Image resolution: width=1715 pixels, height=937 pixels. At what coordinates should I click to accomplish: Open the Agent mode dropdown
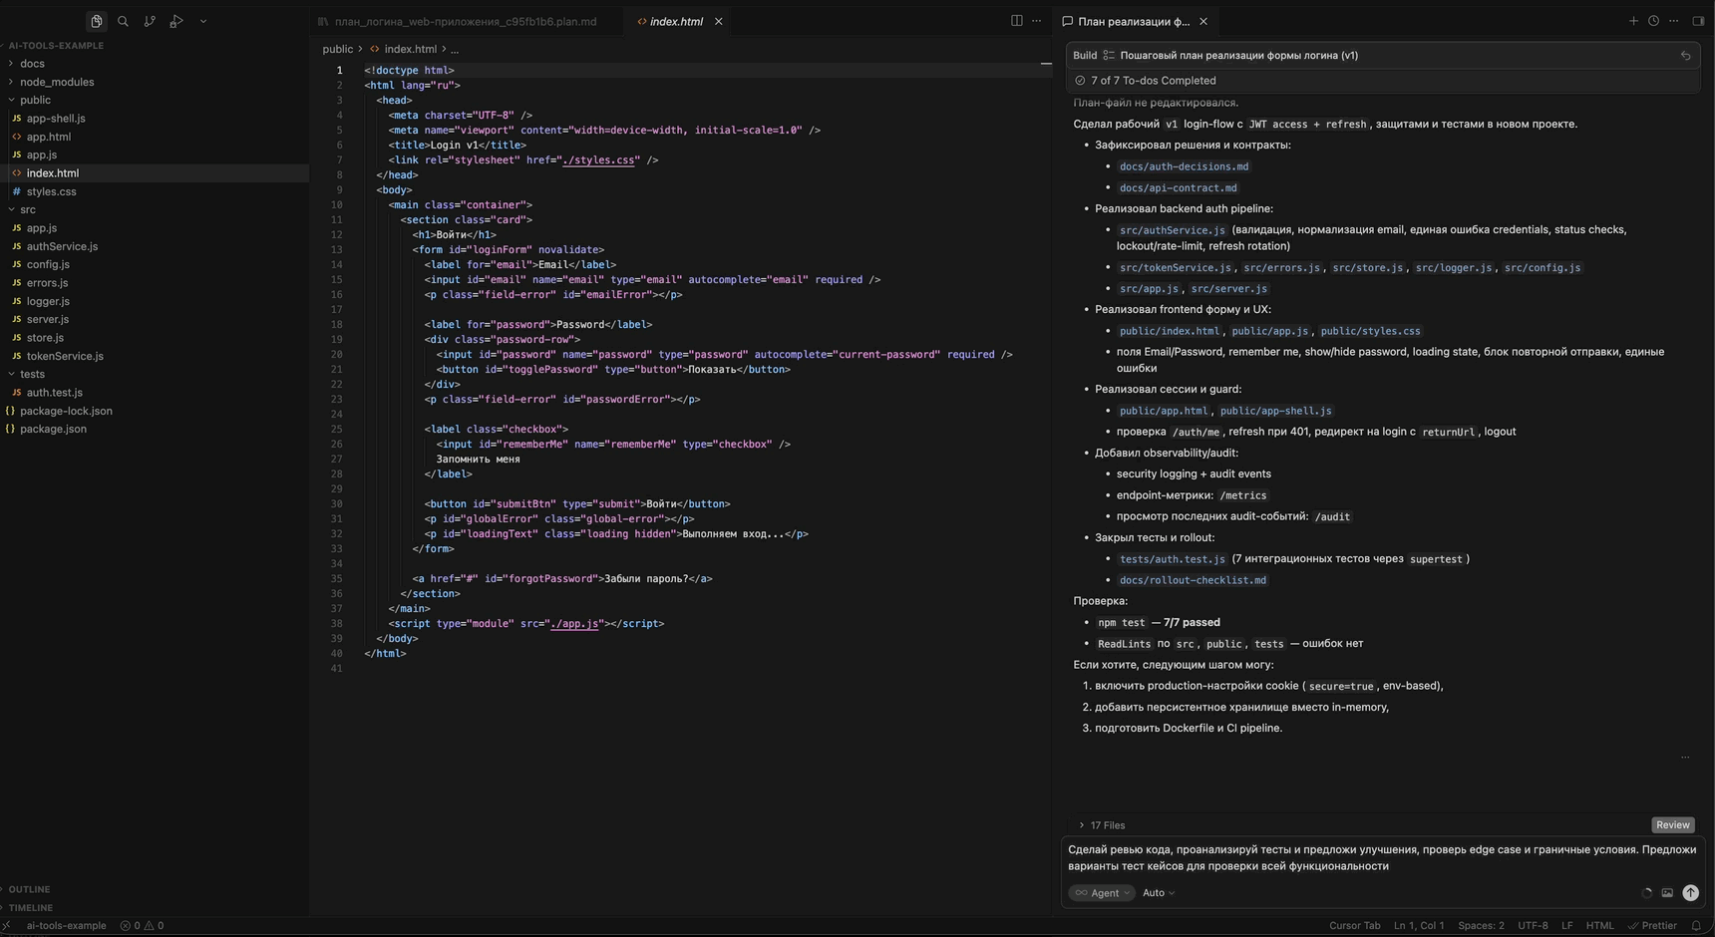(1102, 893)
